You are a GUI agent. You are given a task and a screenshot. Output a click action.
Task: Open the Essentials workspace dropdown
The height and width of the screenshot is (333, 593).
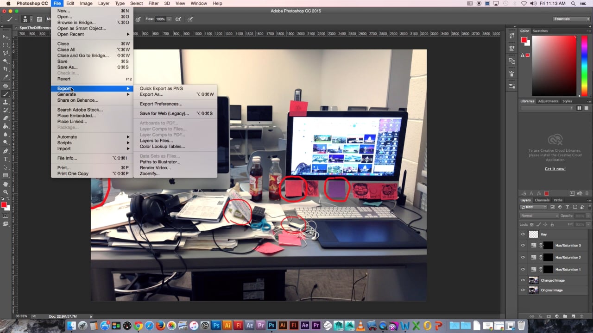coord(571,19)
